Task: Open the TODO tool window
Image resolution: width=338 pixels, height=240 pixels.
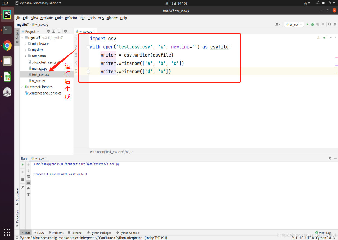Action: click(x=39, y=233)
